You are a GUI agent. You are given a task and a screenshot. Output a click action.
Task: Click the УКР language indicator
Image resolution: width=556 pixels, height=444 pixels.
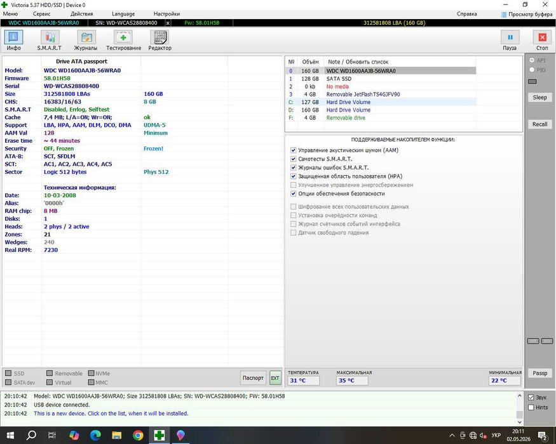[496, 435]
